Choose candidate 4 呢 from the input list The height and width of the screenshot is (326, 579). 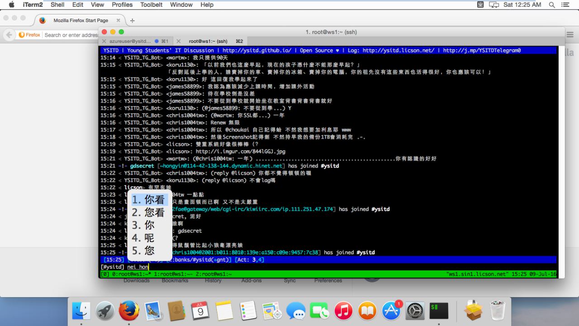coord(144,238)
